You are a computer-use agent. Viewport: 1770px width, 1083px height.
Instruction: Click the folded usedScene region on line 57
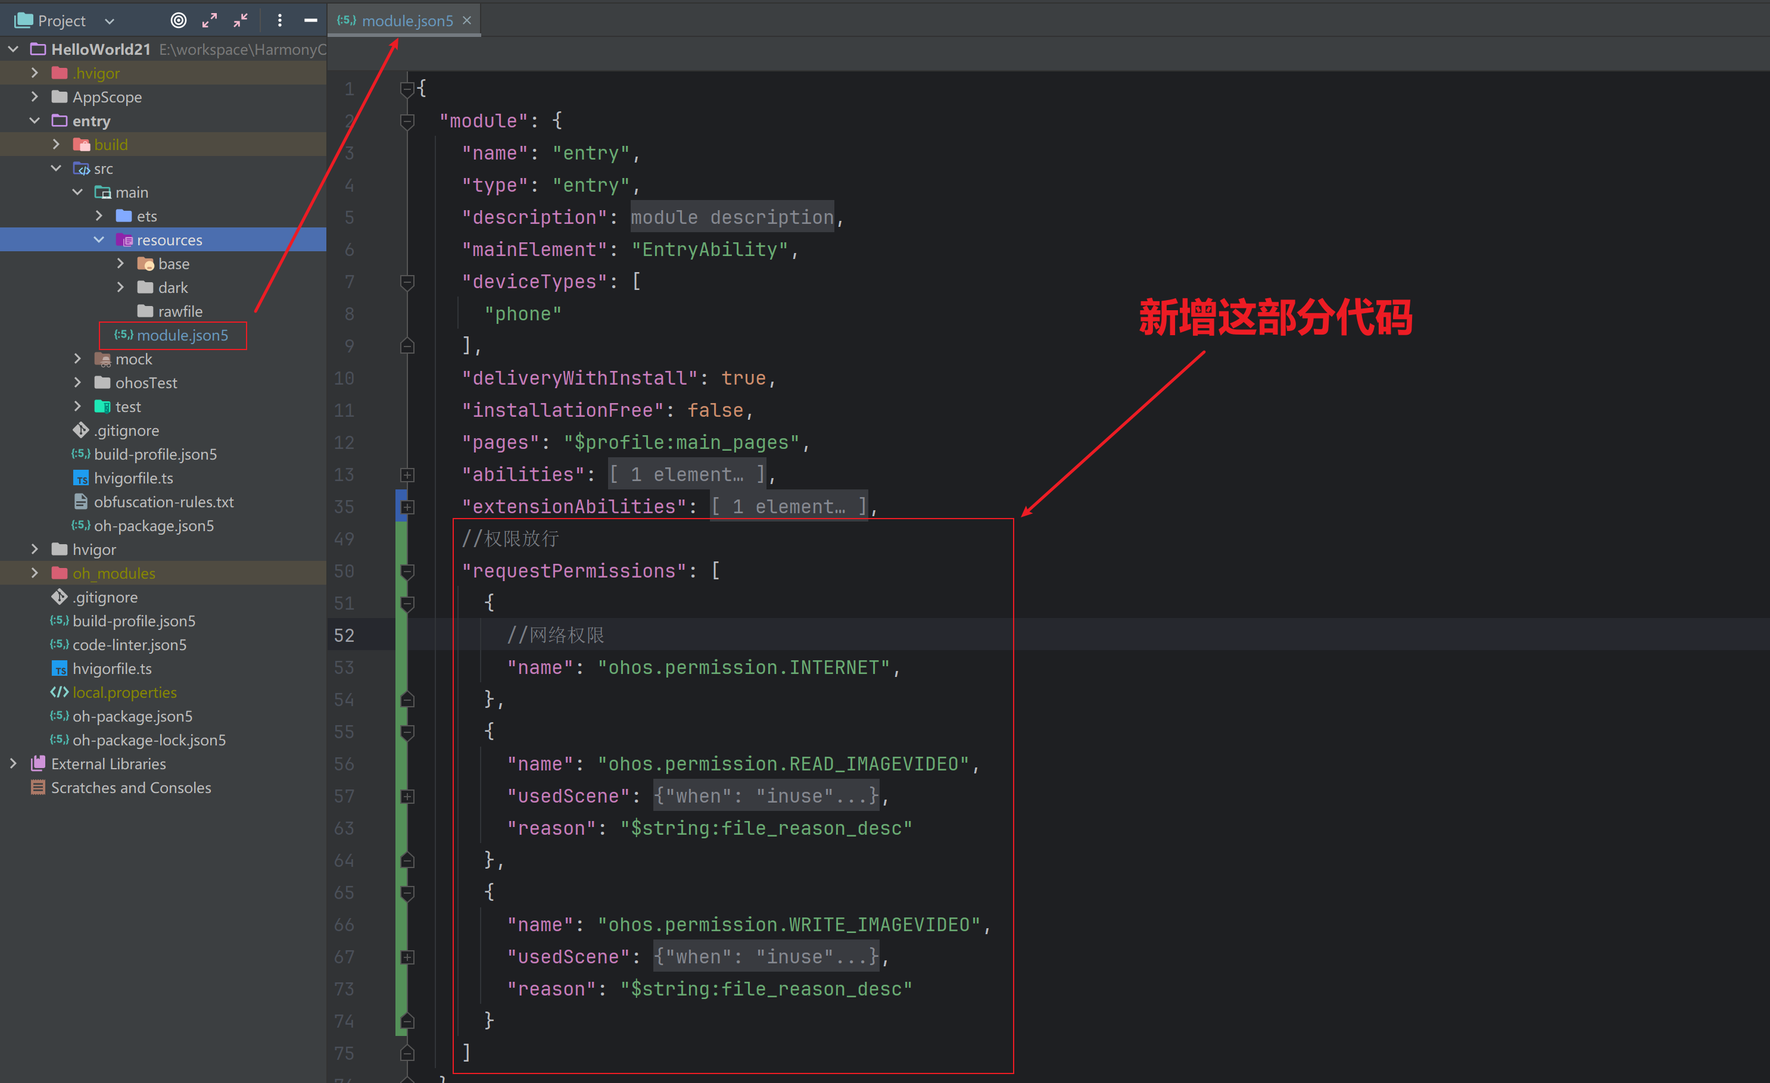pos(766,797)
